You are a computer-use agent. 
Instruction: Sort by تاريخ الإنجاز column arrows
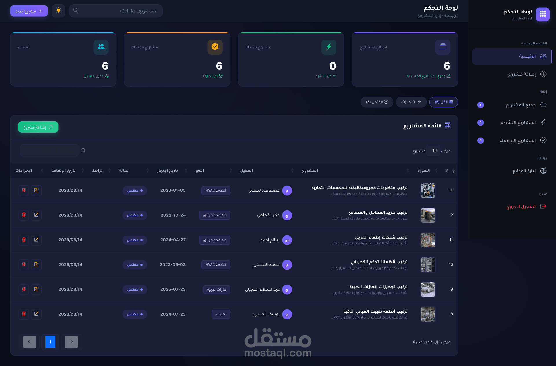pos(186,171)
